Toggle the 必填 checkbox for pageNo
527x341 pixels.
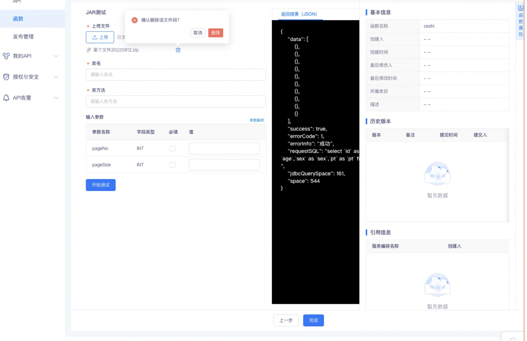173,148
